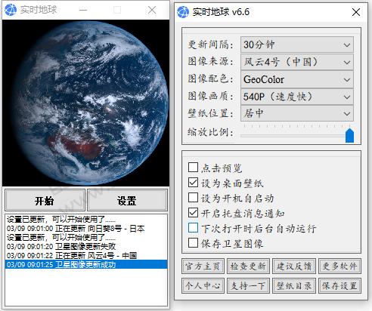Minimize the 实时地球 main window
This screenshot has width=372, height=311.
pos(83,10)
